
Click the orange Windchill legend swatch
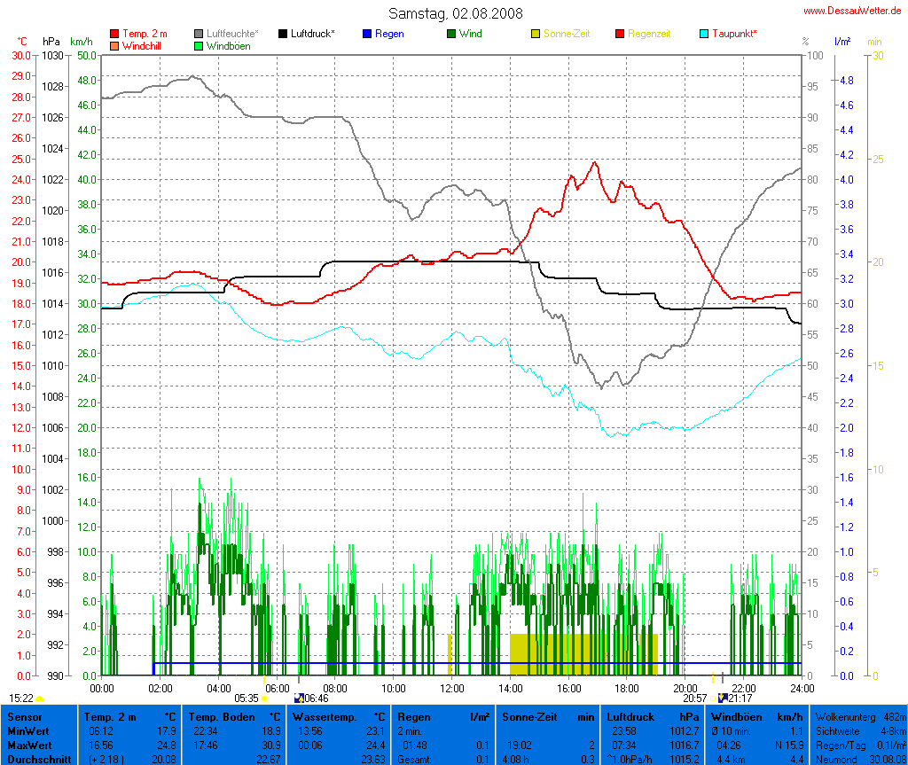(114, 45)
